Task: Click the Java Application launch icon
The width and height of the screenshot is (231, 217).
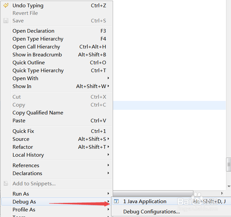Action: point(116,201)
